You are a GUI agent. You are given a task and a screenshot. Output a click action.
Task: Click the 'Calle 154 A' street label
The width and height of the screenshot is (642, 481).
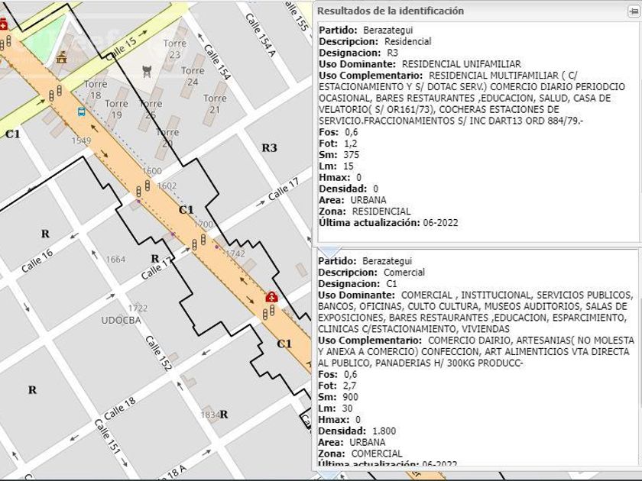pyautogui.click(x=261, y=35)
